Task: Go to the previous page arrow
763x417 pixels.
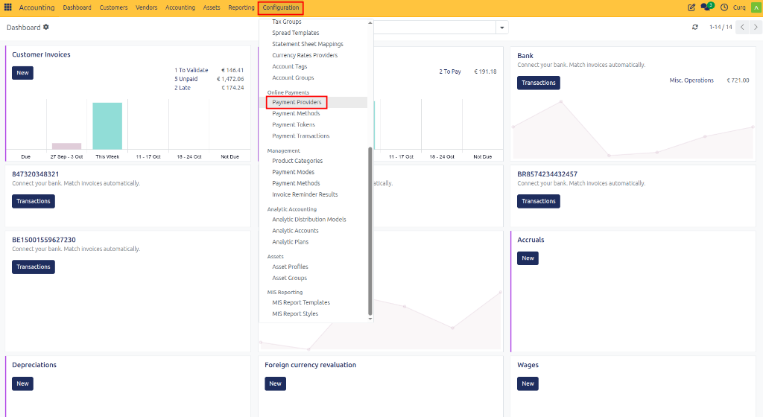Action: 742,28
